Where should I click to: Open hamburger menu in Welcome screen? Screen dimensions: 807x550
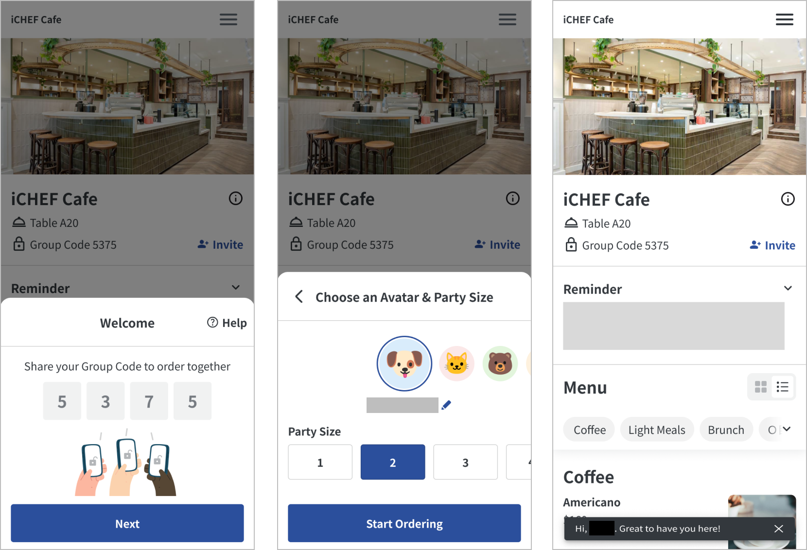[x=228, y=19]
